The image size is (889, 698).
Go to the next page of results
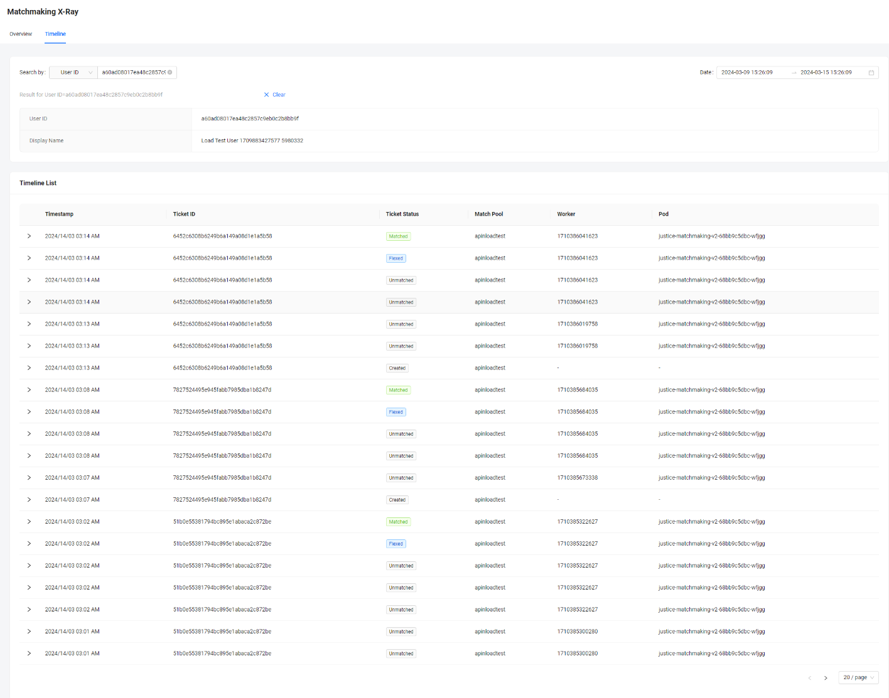(x=826, y=678)
